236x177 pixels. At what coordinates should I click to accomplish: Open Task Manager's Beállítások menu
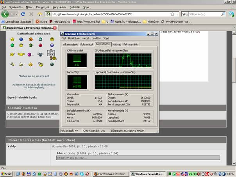(74, 38)
